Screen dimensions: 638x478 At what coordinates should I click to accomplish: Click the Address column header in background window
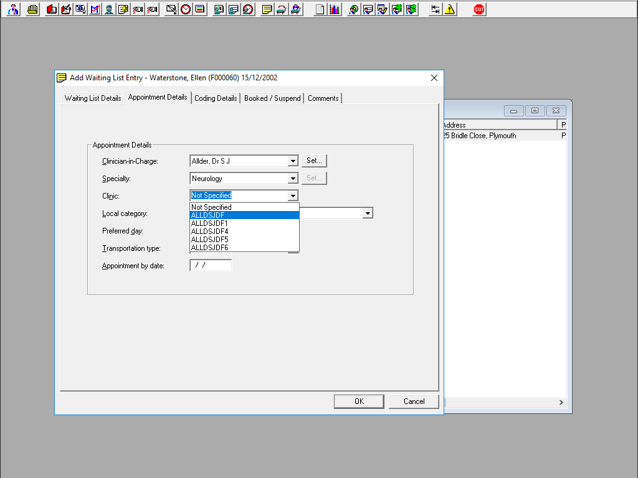coord(500,124)
